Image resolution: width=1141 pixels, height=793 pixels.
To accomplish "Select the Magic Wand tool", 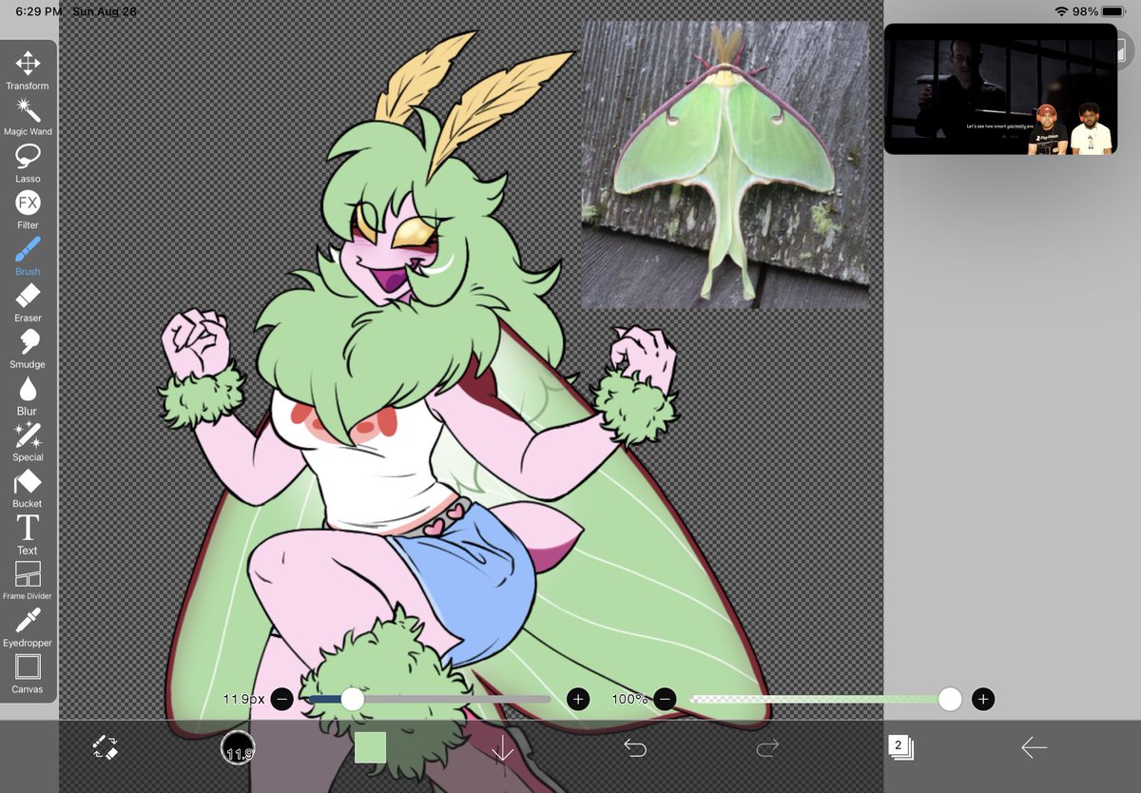I will [x=28, y=117].
